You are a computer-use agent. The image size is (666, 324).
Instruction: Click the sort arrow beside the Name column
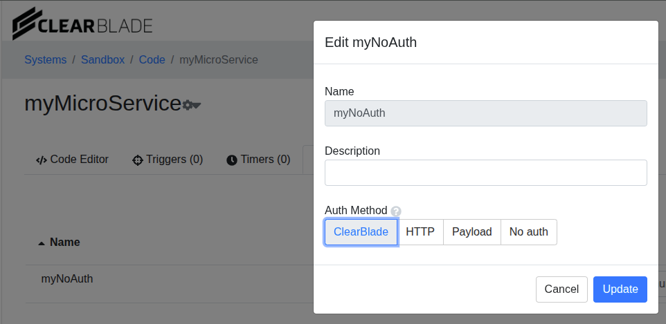tap(42, 243)
